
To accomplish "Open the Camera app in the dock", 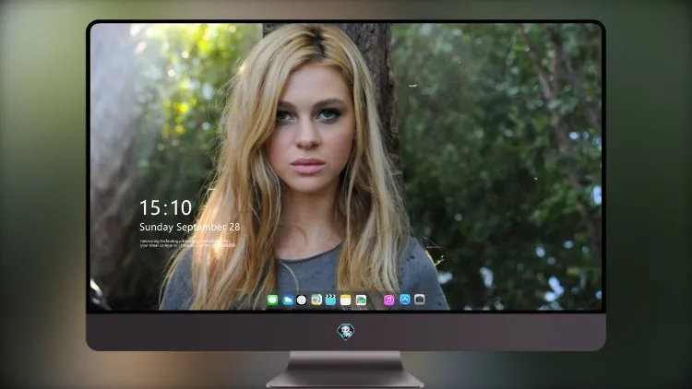I will (x=419, y=300).
